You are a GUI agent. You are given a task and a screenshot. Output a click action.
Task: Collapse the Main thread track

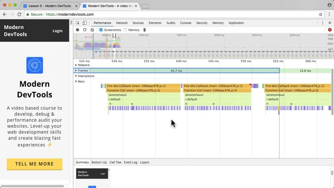tap(76, 81)
